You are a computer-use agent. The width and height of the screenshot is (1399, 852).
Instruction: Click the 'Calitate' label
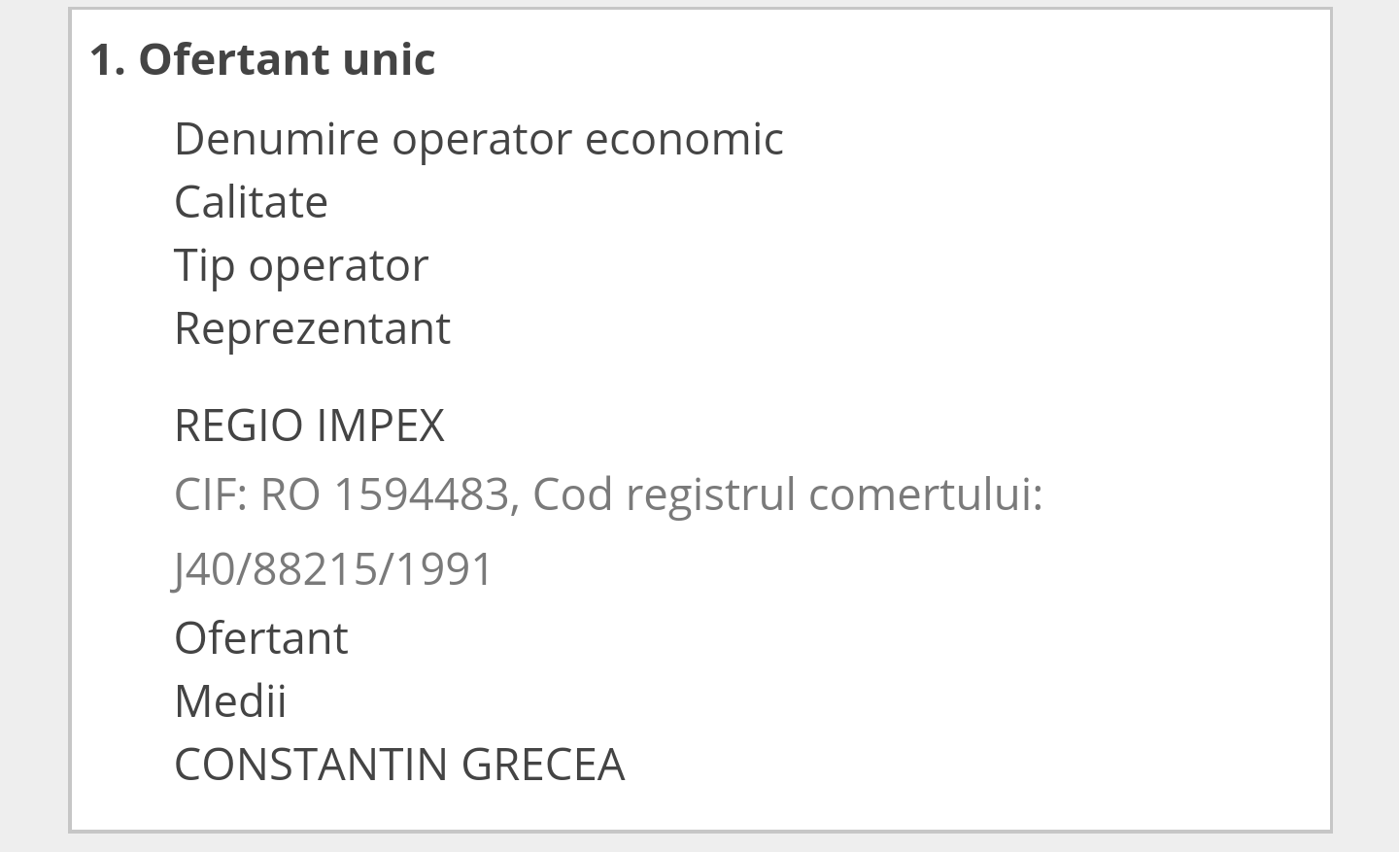coord(251,202)
